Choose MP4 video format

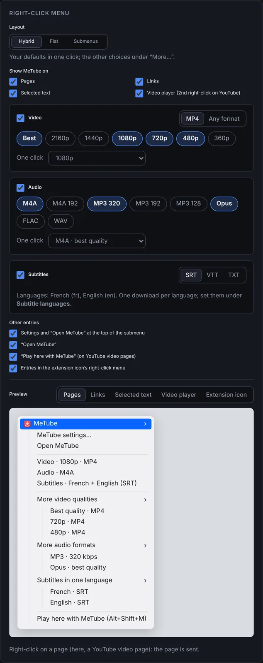[x=192, y=119]
